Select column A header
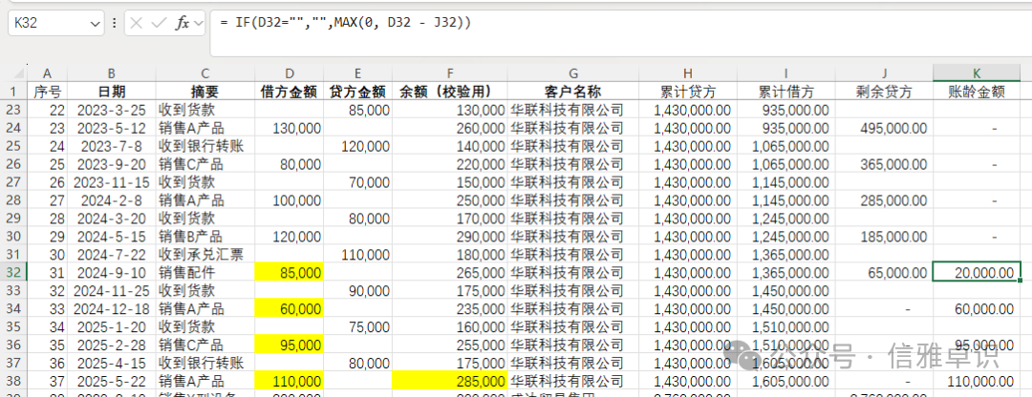Viewport: 1032px width, 397px height. tap(47, 73)
